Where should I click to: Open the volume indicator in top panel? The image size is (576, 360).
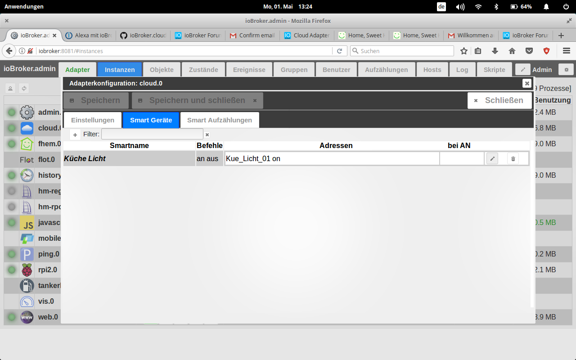(460, 7)
